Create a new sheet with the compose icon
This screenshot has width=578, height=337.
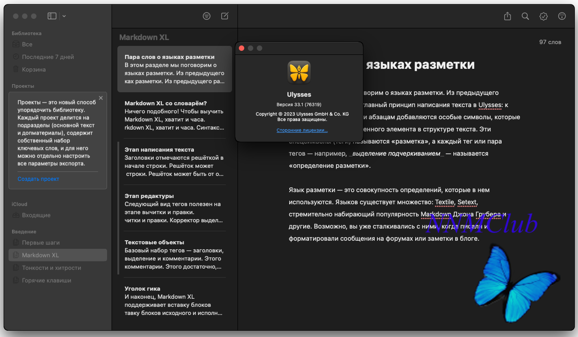coord(225,16)
